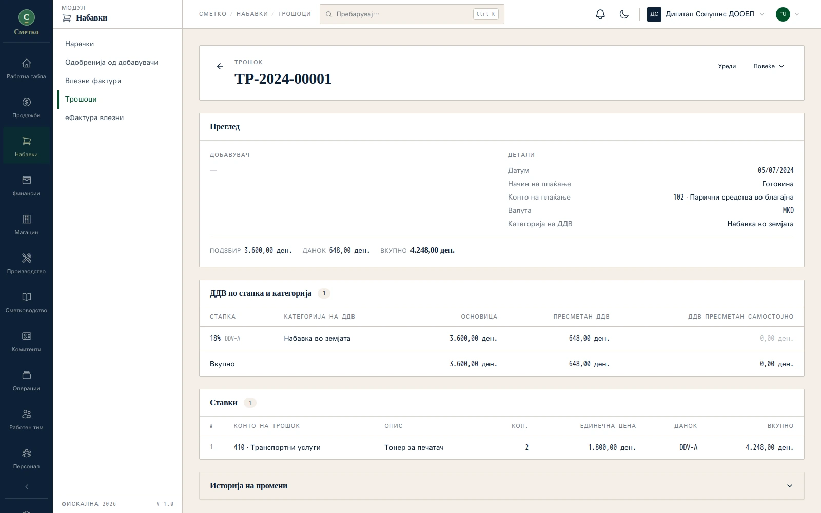Select Влезни фактури in module menu

(x=93, y=81)
